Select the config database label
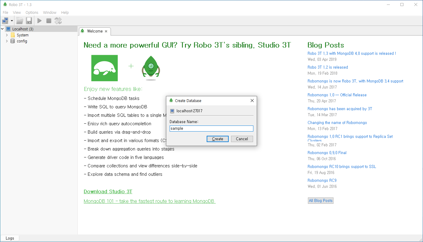 coord(22,41)
